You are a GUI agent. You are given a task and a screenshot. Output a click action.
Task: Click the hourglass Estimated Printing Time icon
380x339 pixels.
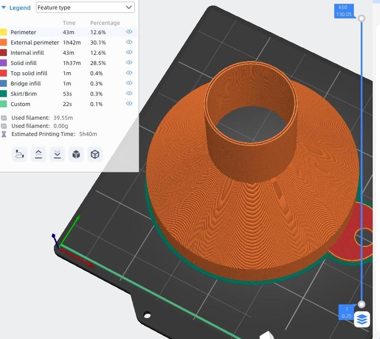pos(4,134)
